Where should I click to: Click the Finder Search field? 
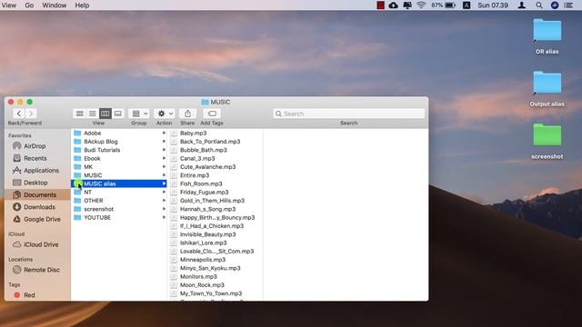point(349,114)
